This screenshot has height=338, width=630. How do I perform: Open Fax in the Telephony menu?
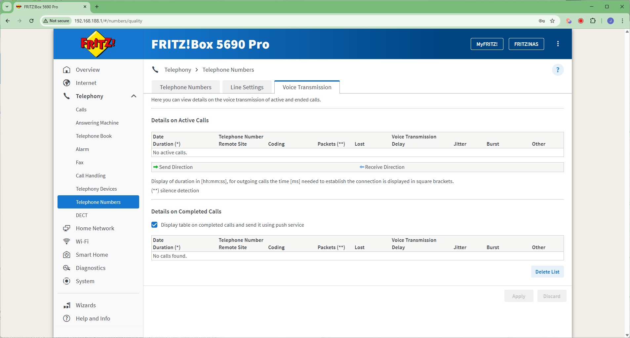click(80, 163)
